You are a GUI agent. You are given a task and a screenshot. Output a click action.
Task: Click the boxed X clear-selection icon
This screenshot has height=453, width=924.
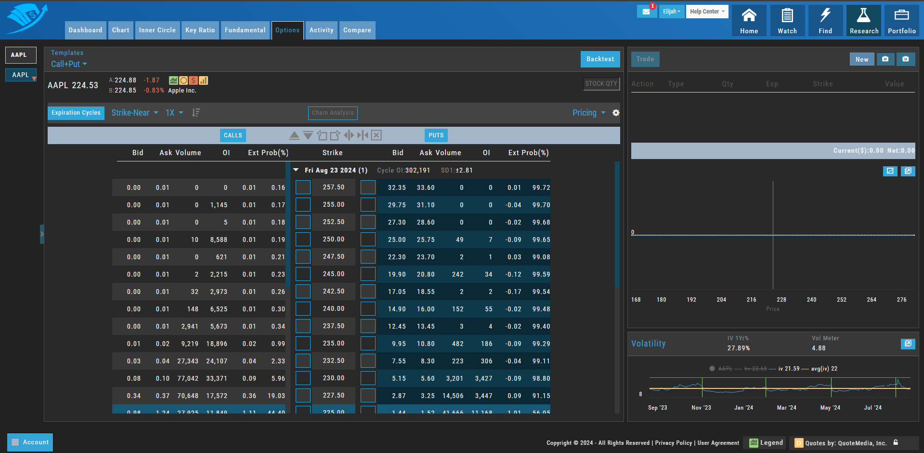tap(377, 135)
